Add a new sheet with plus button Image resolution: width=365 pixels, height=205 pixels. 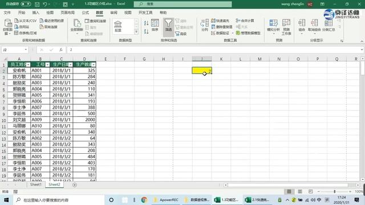pos(75,184)
